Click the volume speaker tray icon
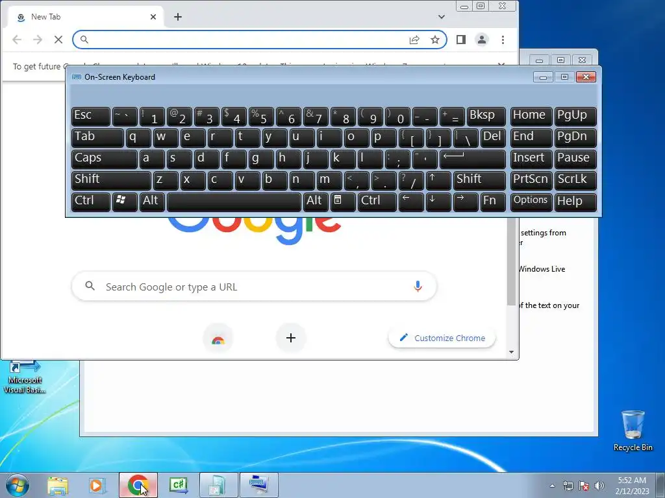Screen dimensions: 665x498 click(599, 486)
